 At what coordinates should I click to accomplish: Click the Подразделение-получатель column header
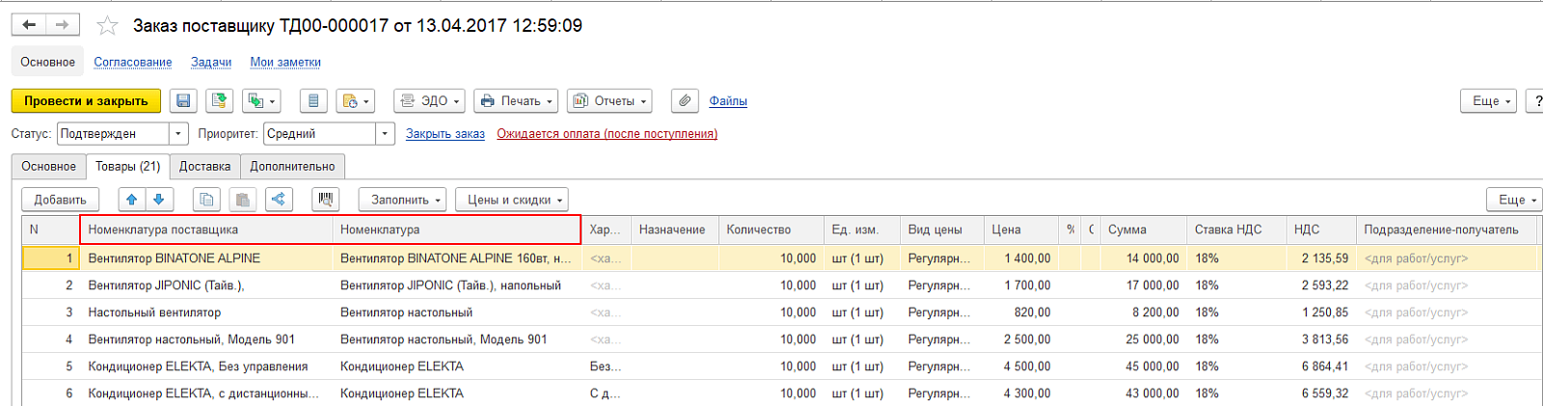click(x=1447, y=230)
